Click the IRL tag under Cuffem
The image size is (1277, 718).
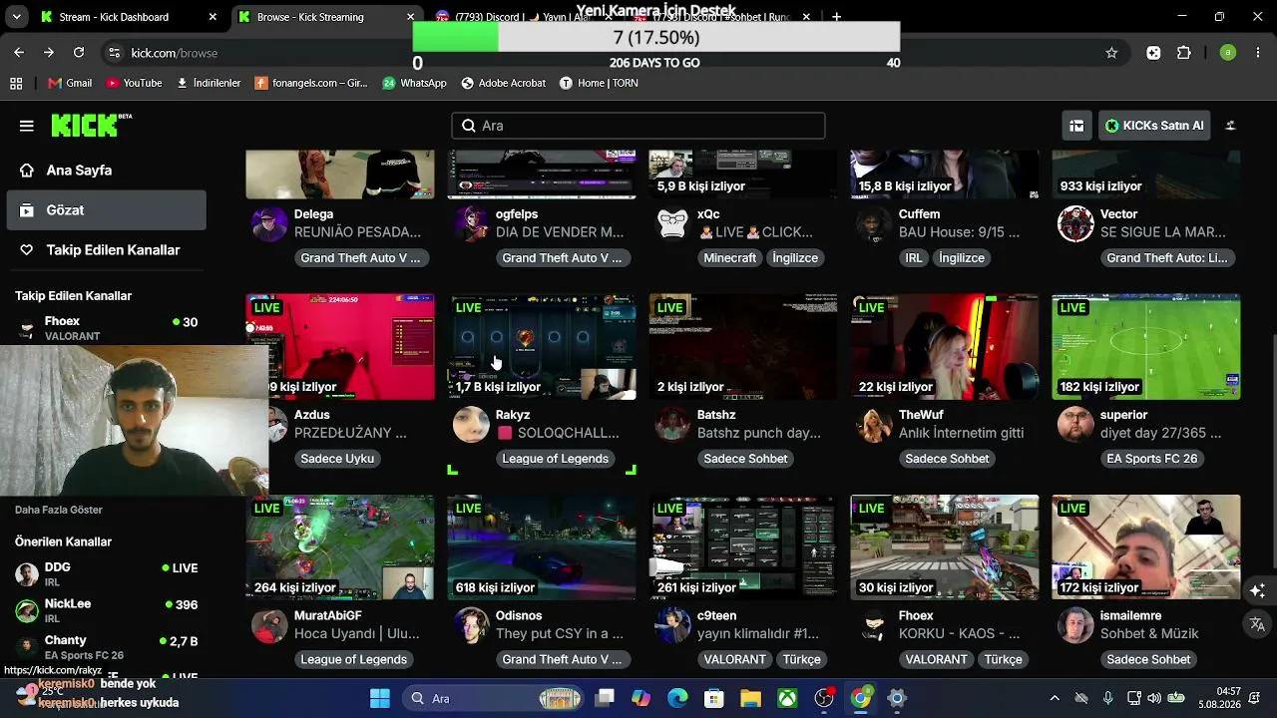point(913,258)
